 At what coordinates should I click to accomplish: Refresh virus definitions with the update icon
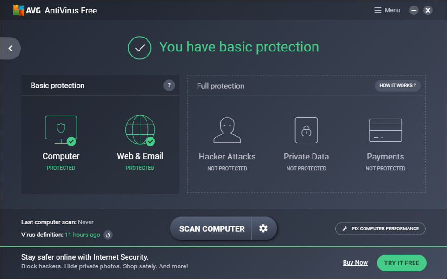(108, 235)
